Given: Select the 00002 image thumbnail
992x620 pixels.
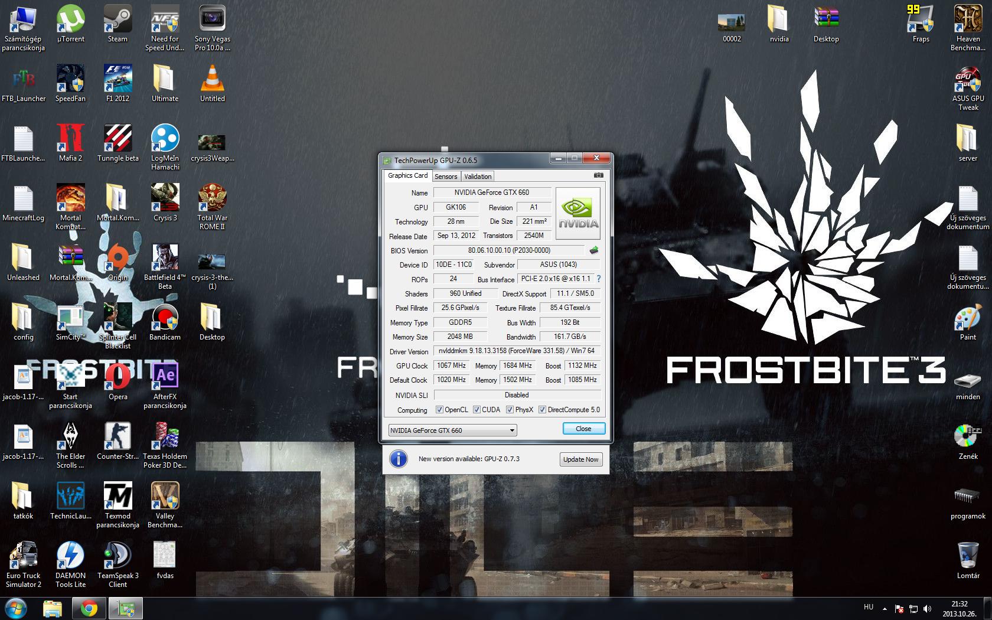Looking at the screenshot, I should tap(732, 24).
